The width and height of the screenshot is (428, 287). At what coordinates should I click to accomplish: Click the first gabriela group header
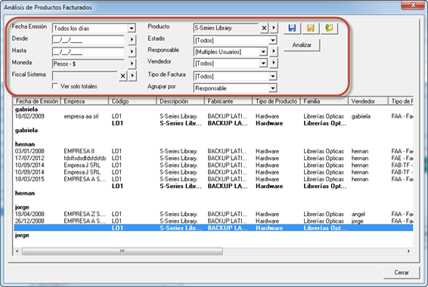(26, 110)
